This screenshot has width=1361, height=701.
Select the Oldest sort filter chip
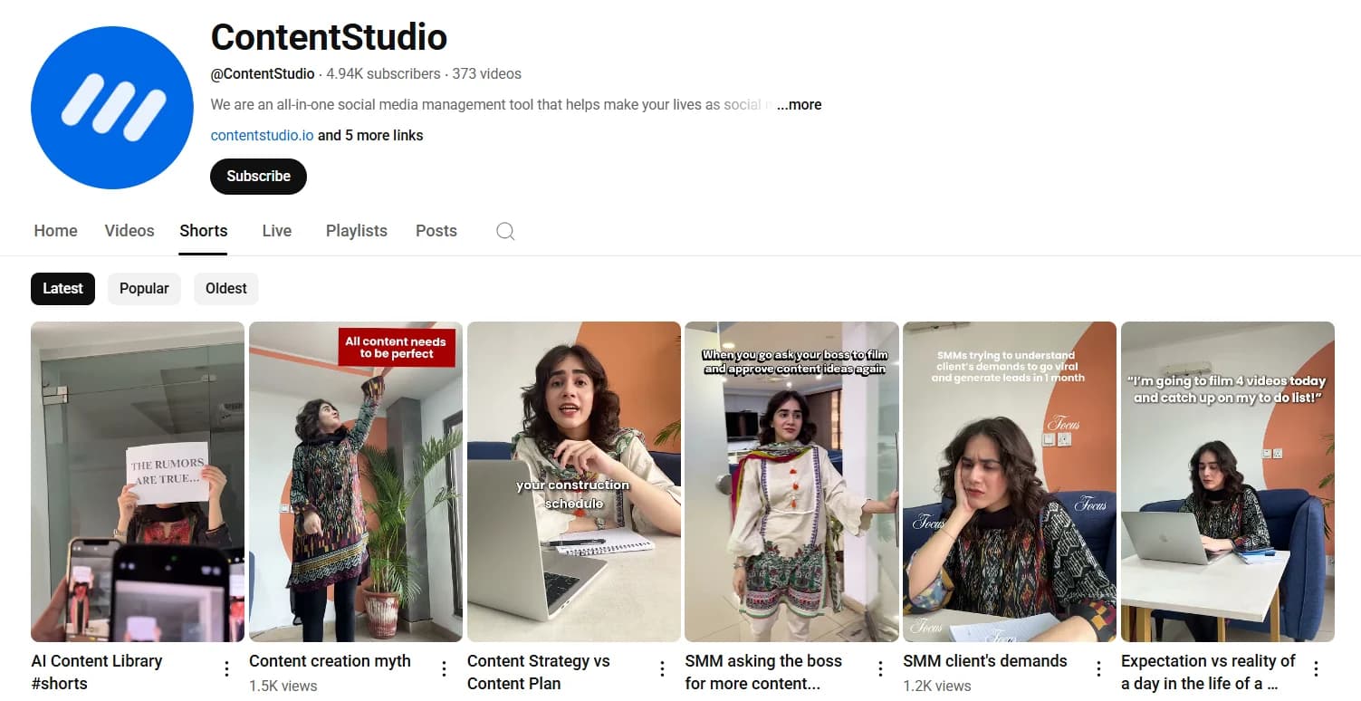pos(225,289)
